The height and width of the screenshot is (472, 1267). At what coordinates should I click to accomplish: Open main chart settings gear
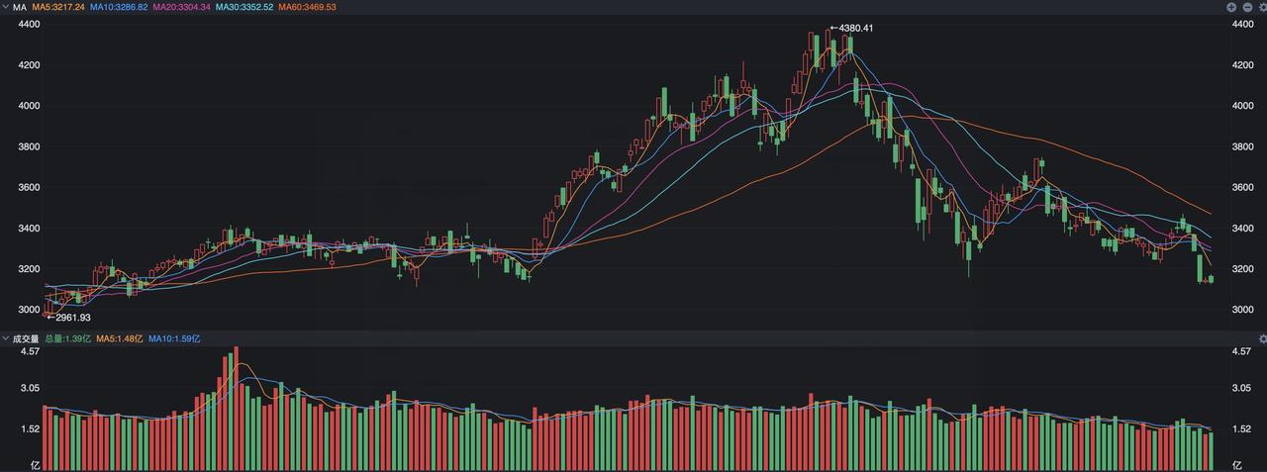[x=1261, y=7]
